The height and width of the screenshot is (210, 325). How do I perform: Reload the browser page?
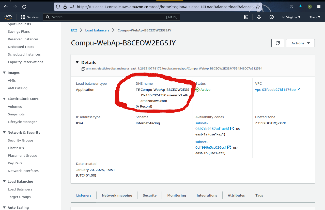pyautogui.click(x=24, y=7)
